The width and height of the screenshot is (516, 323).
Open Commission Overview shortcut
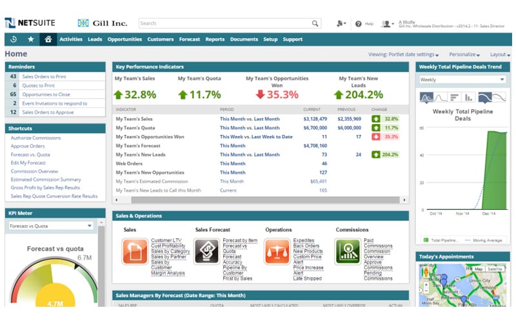[x=34, y=171]
